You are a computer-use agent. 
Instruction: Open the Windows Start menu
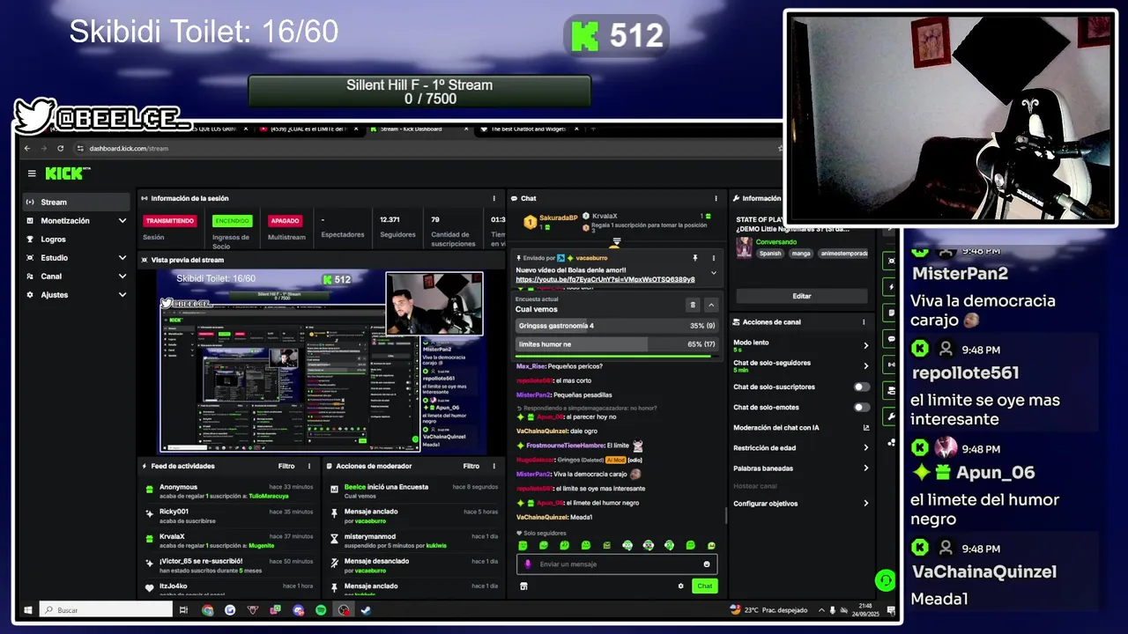[x=27, y=609]
